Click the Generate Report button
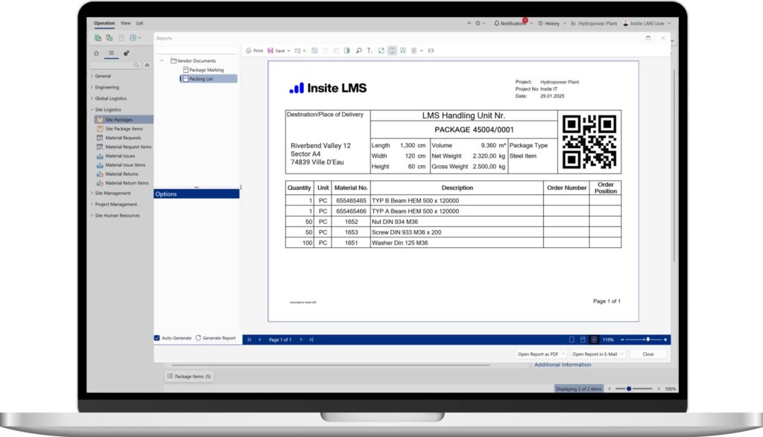 point(215,338)
